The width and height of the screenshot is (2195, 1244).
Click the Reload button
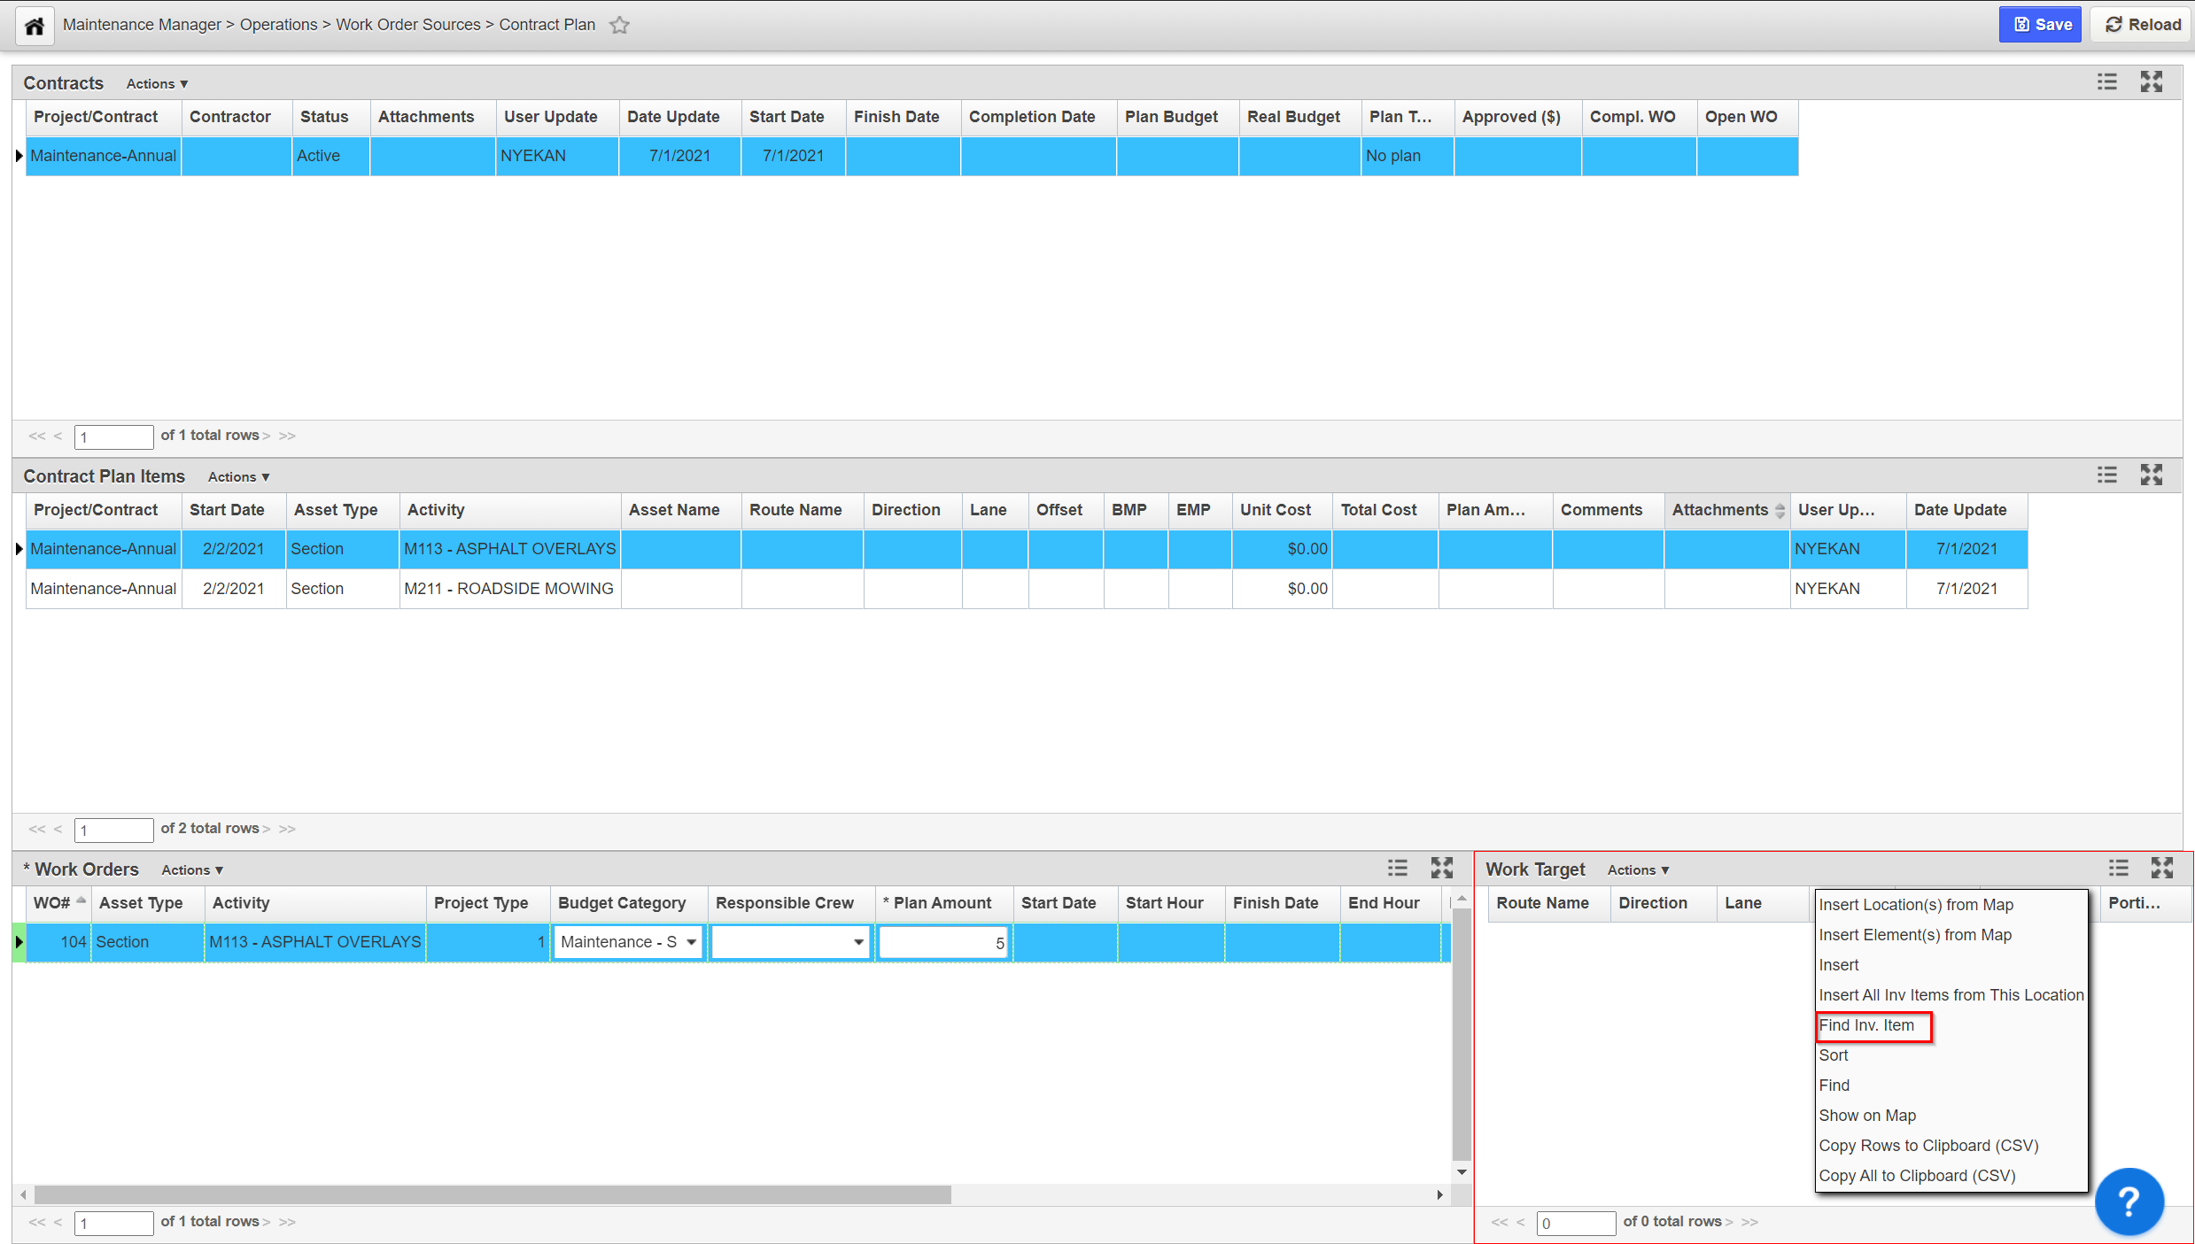coord(2142,25)
